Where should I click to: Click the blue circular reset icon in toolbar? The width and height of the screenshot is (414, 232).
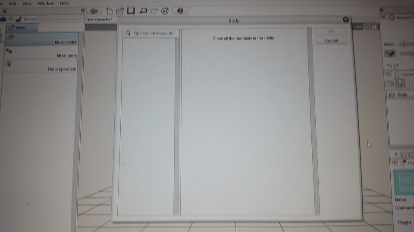[x=165, y=11]
